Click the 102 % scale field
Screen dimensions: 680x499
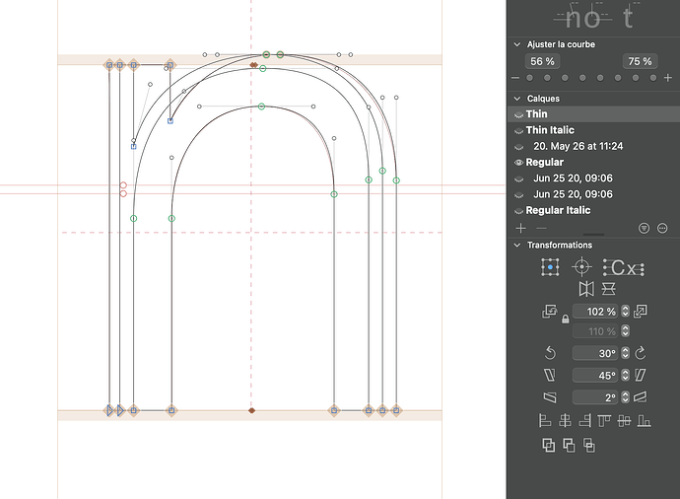(596, 311)
